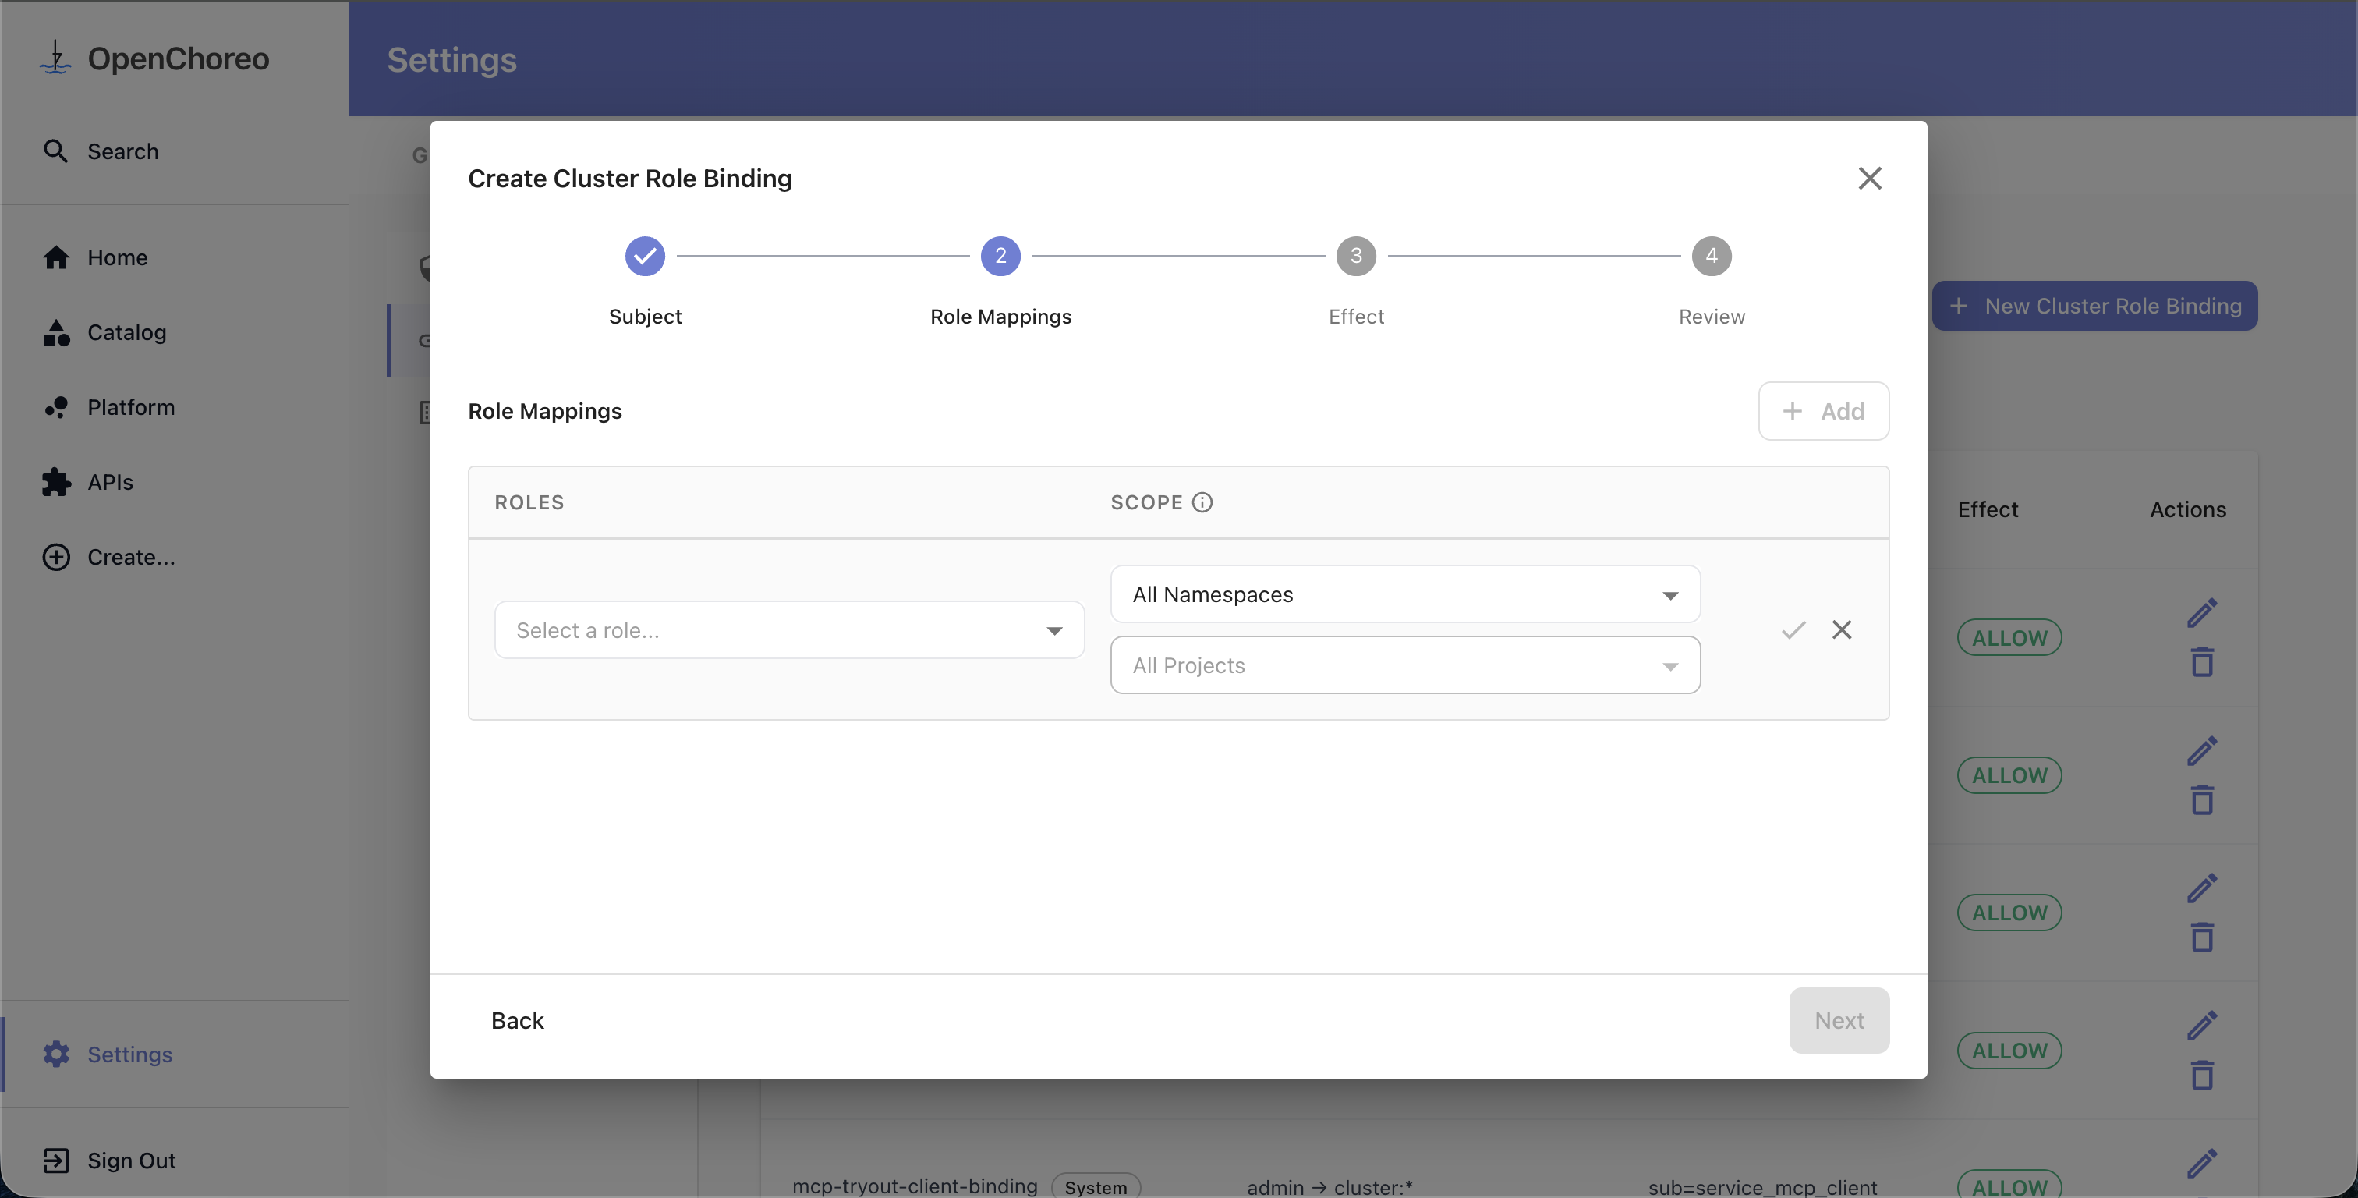Expand the Select a role dropdown

point(789,630)
